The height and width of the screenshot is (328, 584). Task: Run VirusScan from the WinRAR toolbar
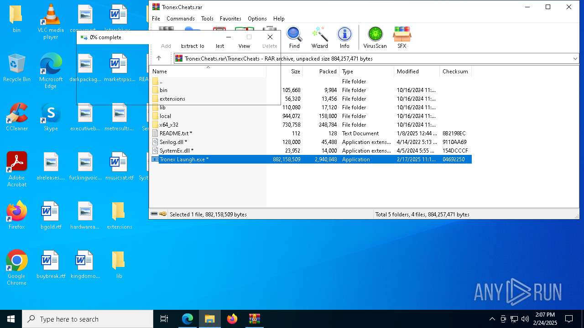[375, 37]
